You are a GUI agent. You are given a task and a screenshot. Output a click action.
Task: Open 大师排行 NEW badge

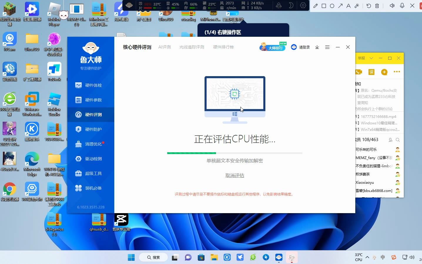273,47
